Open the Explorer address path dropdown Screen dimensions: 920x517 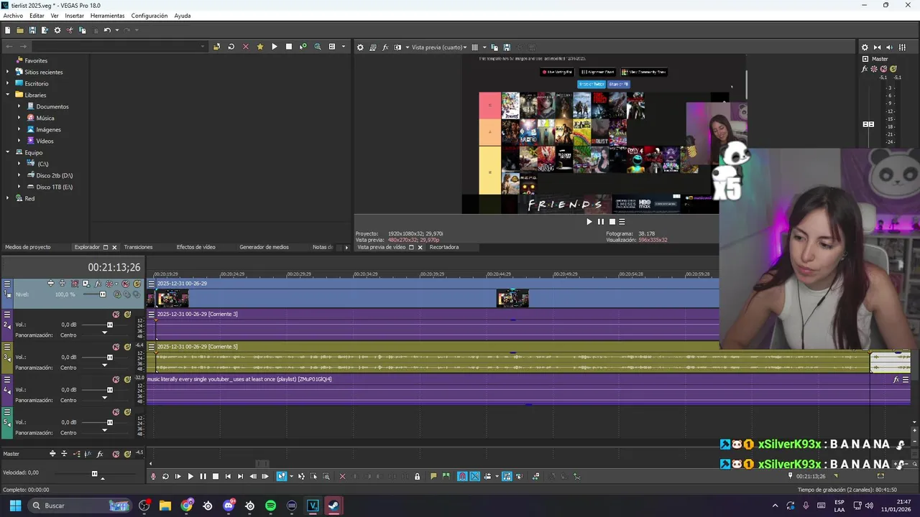[x=203, y=47]
